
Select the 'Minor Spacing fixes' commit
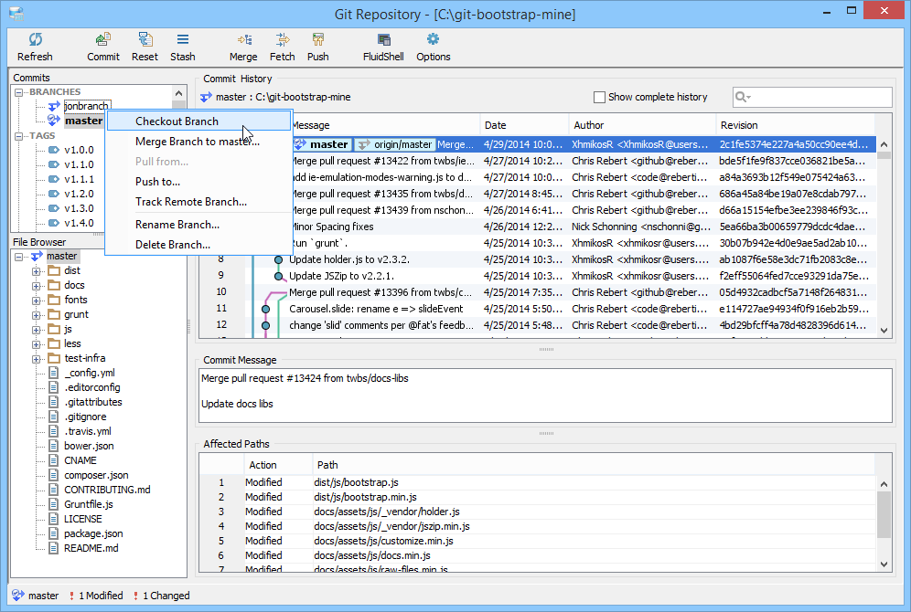332,227
